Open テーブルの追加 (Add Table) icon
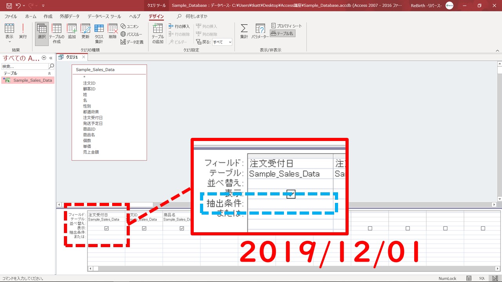The image size is (502, 282). 158,33
